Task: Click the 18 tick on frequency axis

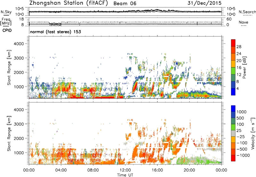Action: tap(21, 19)
